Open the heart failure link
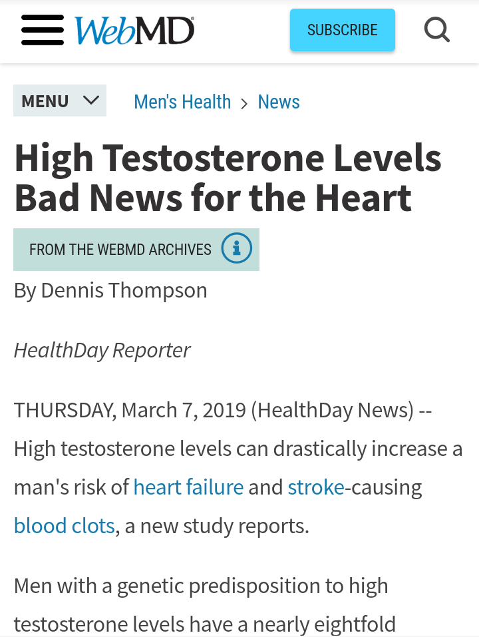Image resolution: width=479 pixels, height=637 pixels. 188,487
